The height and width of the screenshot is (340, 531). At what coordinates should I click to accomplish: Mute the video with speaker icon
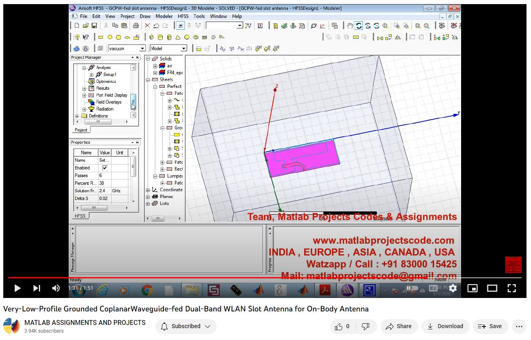[x=56, y=288]
